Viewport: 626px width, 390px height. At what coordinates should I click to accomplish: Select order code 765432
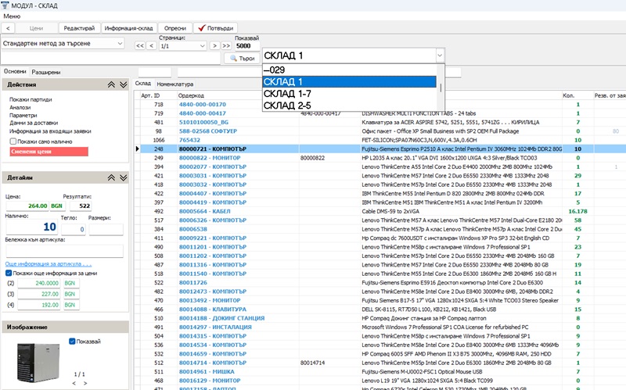pos(189,140)
